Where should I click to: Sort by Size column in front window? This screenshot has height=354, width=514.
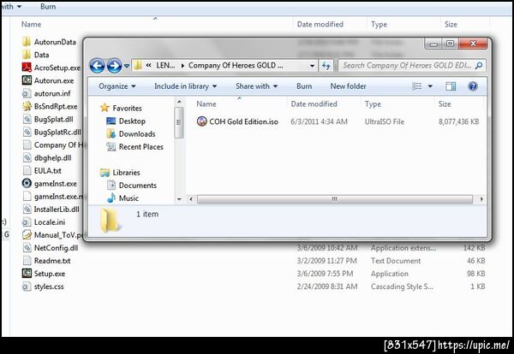click(x=445, y=104)
